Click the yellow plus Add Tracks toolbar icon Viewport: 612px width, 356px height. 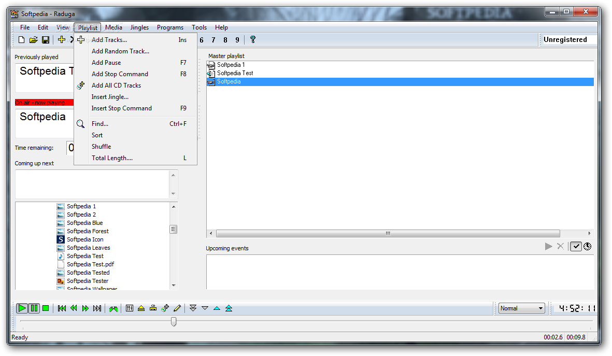point(62,39)
